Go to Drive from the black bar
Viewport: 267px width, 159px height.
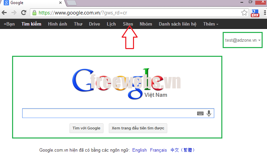click(94, 24)
